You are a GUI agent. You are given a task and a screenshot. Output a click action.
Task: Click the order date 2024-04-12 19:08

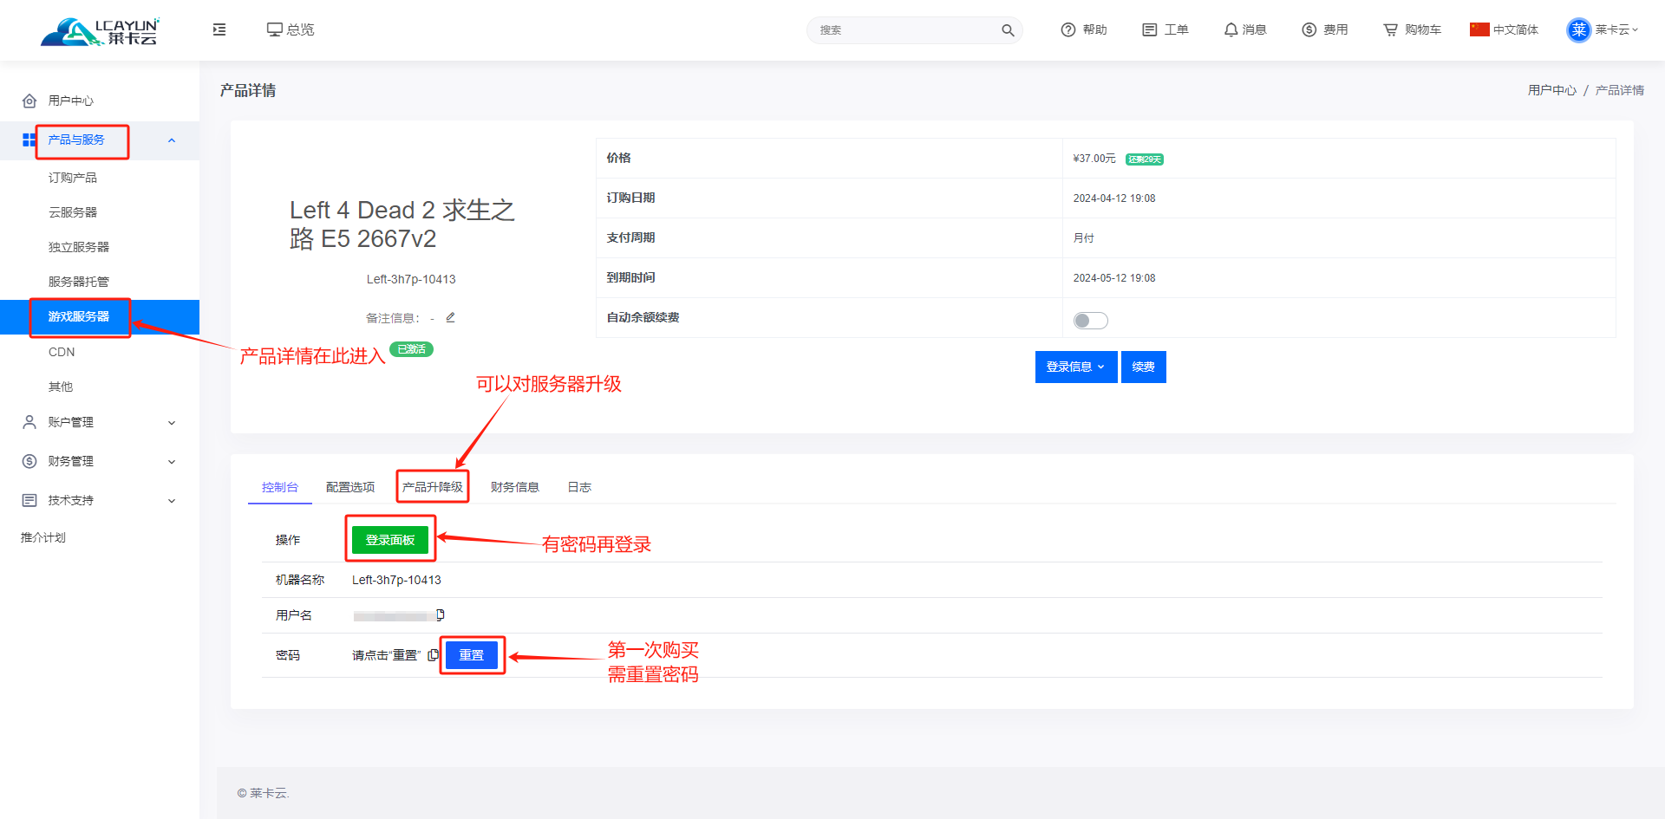pos(1114,198)
